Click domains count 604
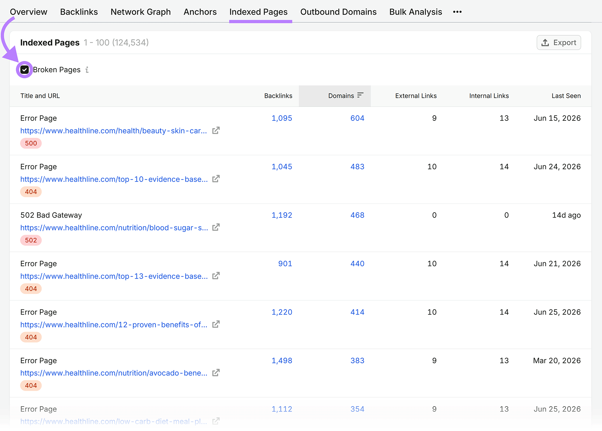The width and height of the screenshot is (602, 431). coord(357,118)
